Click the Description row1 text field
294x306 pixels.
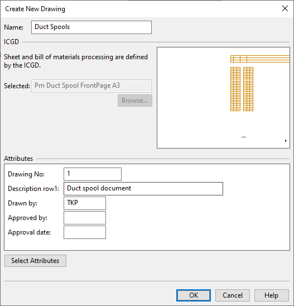pyautogui.click(x=143, y=189)
